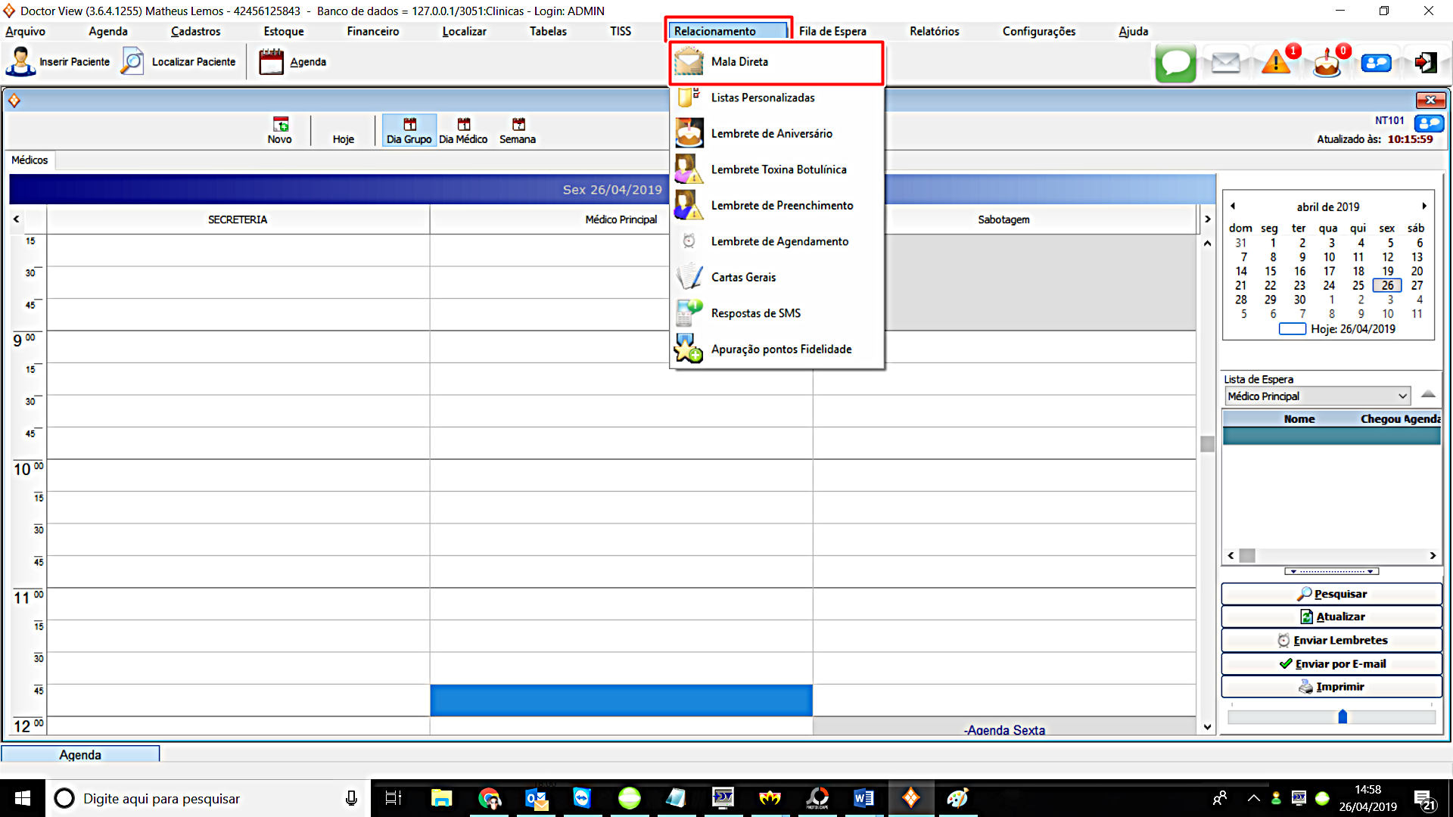The image size is (1453, 817).
Task: Open Localizar Paciente search icon
Action: 132,61
